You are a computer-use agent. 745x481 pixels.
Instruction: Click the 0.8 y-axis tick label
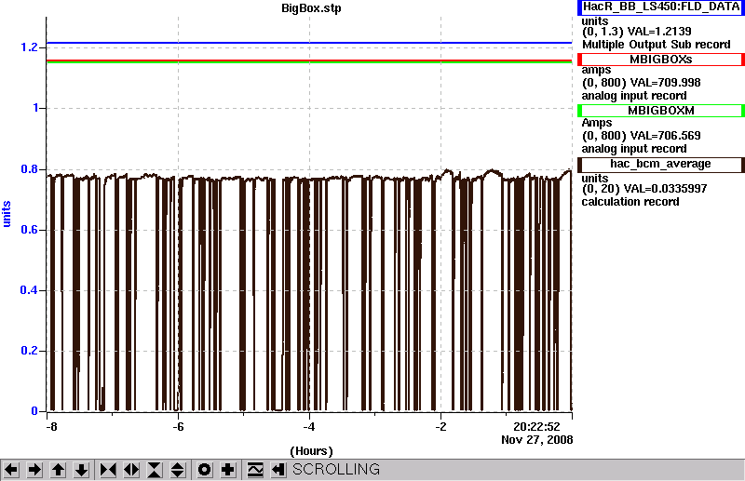click(29, 169)
